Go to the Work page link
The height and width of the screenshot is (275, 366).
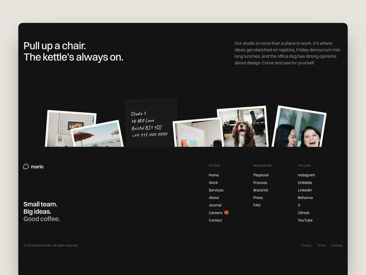[213, 183]
